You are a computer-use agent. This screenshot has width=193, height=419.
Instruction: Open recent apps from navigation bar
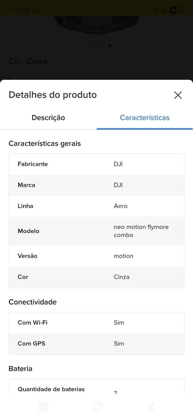(x=43, y=407)
